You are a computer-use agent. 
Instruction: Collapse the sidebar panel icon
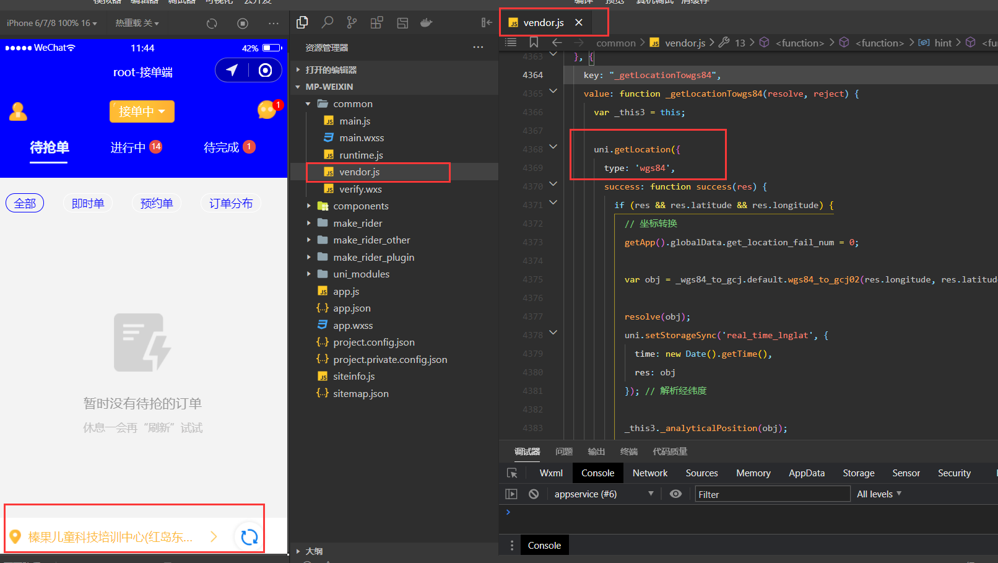(x=487, y=23)
